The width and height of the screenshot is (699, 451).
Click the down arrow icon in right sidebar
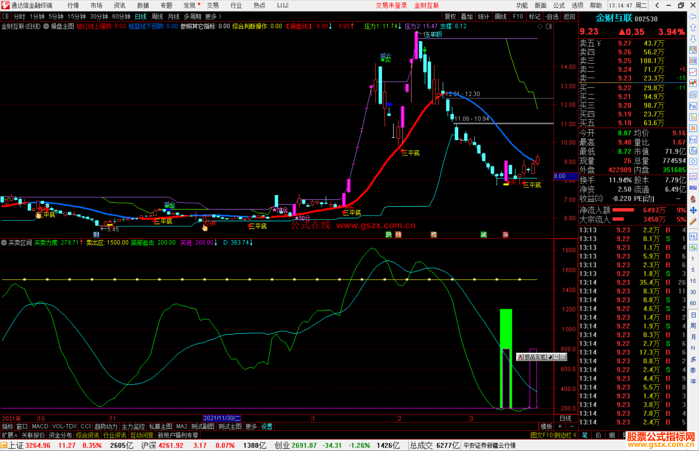coord(693,39)
